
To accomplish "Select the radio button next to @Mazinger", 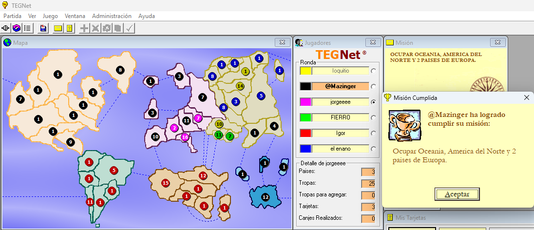I will [x=374, y=87].
